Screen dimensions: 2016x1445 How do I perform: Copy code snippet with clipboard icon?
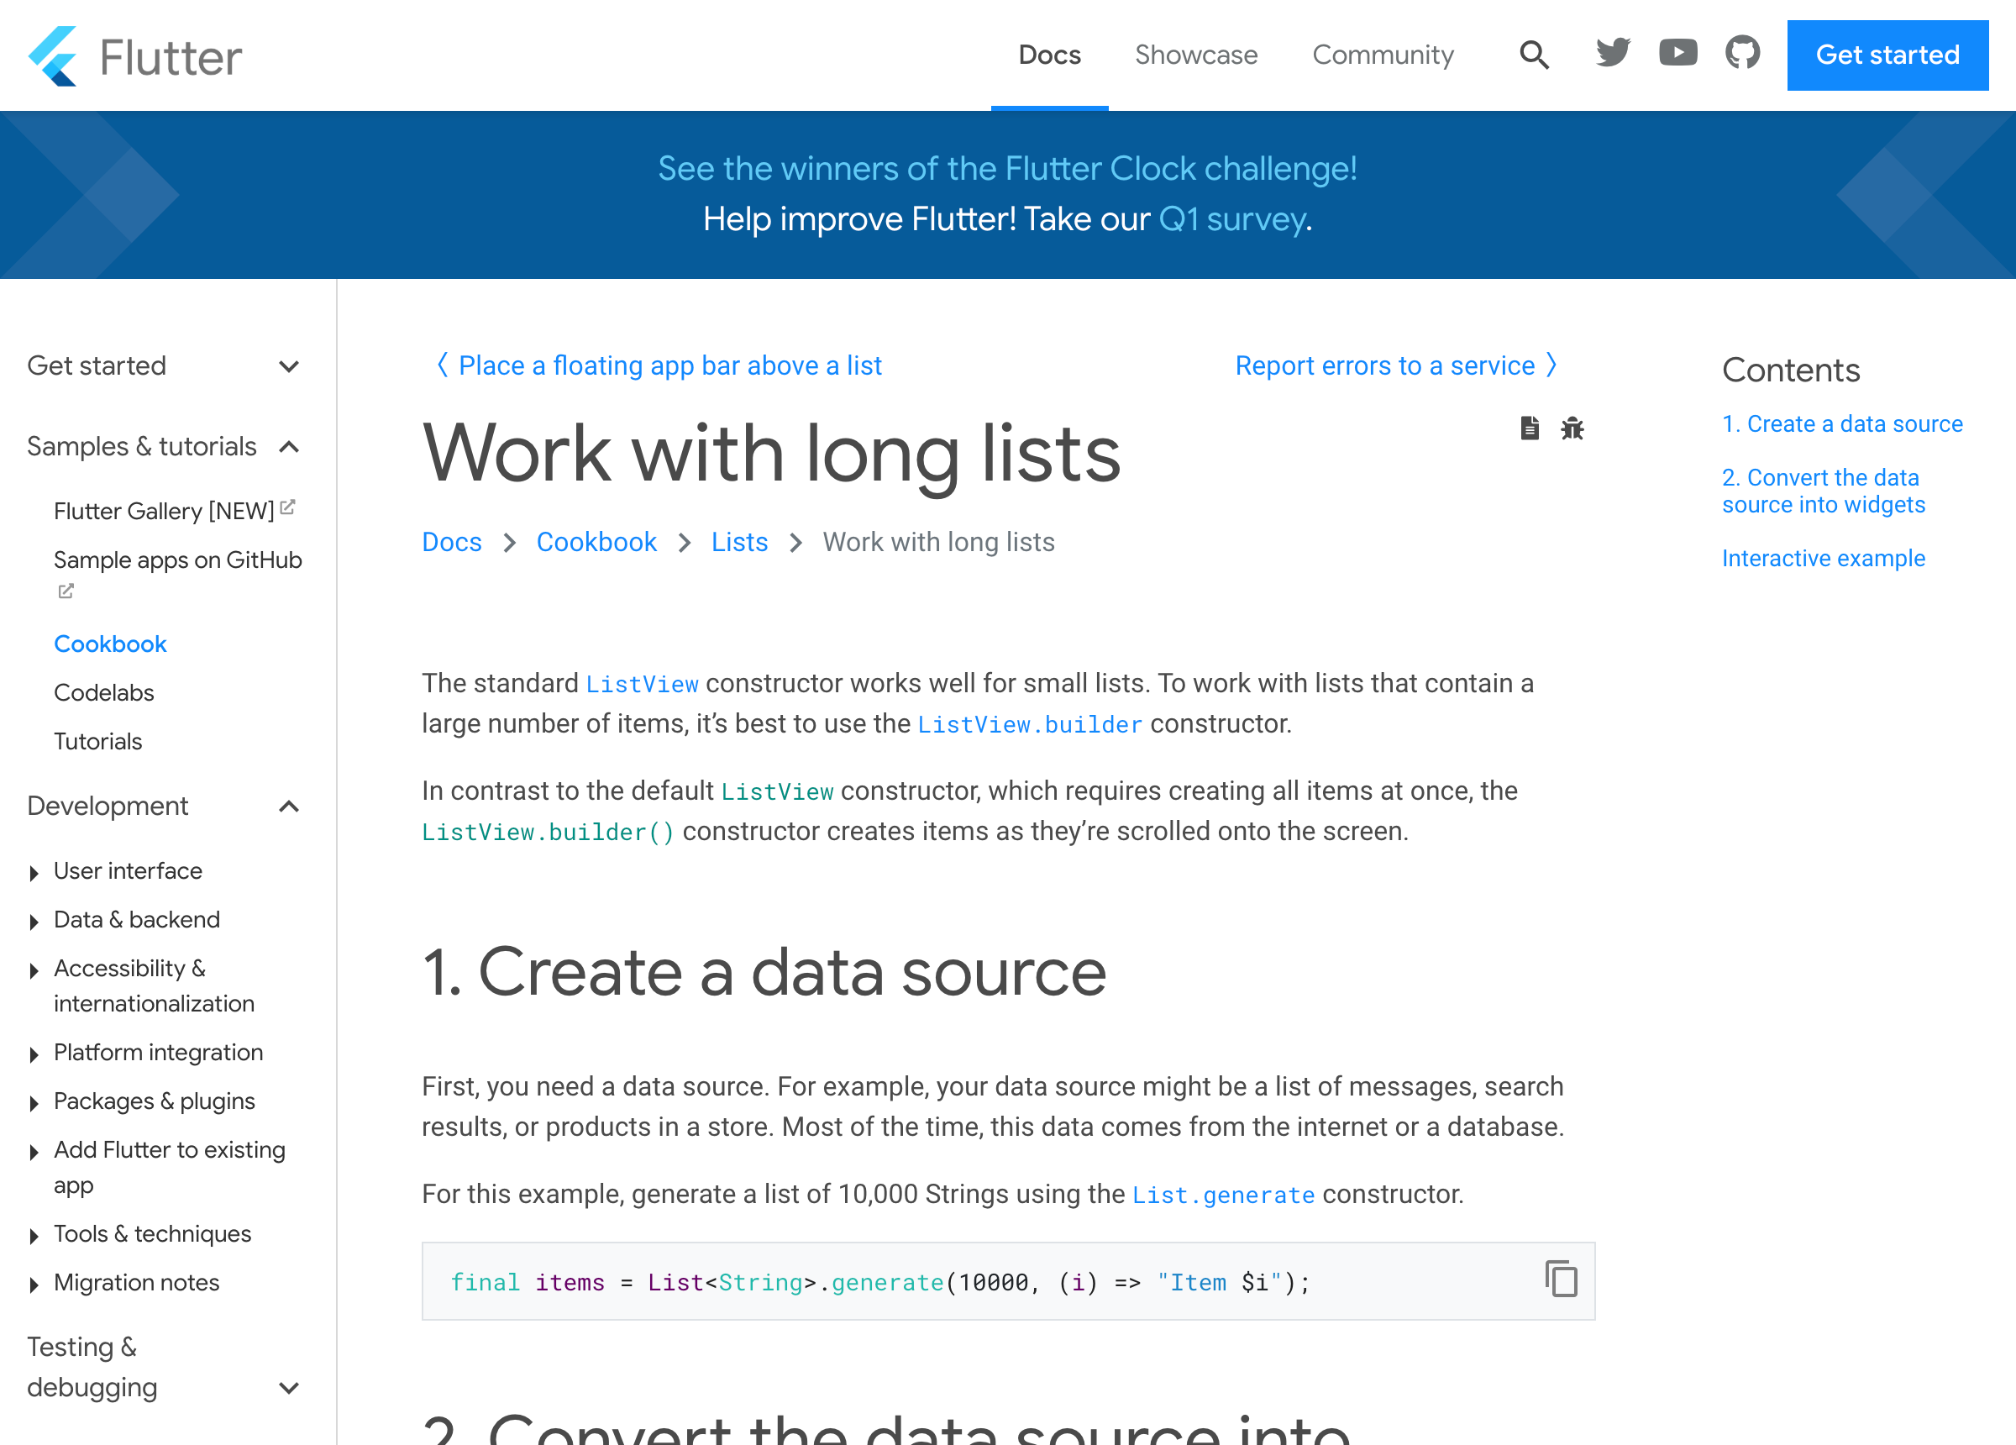point(1561,1279)
